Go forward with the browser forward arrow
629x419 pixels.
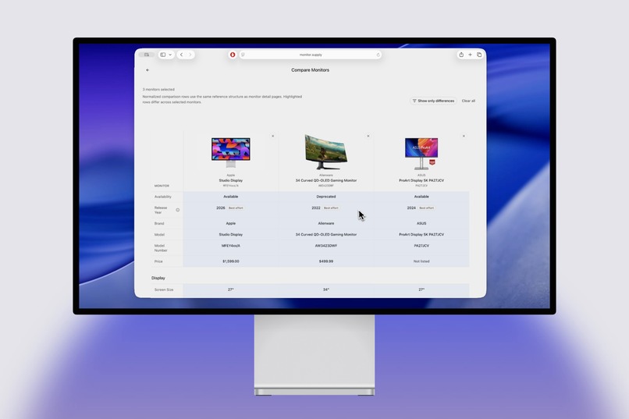coord(190,55)
